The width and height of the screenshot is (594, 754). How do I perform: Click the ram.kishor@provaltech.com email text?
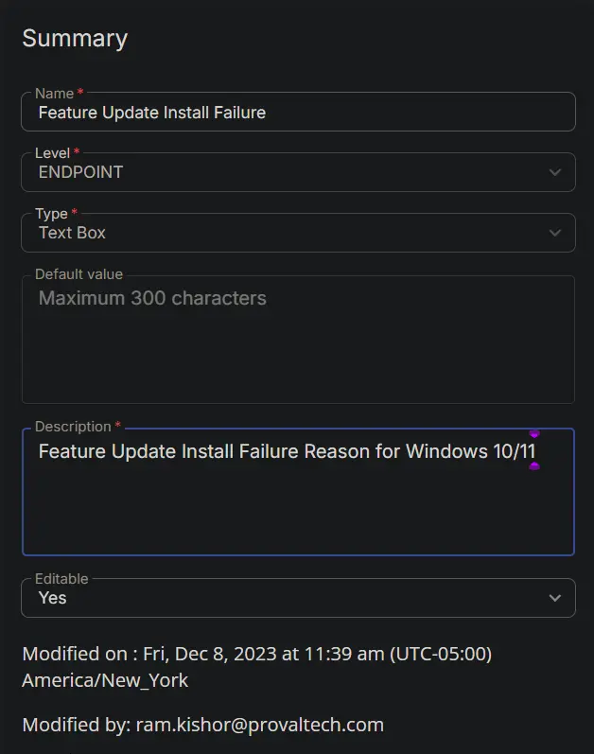260,725
